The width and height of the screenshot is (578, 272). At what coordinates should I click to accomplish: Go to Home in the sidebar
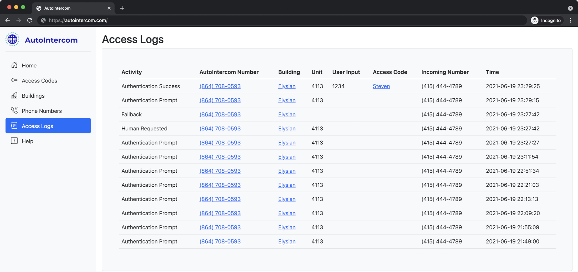pos(48,65)
